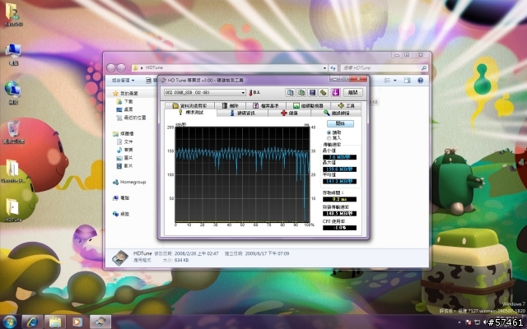The height and width of the screenshot is (329, 527).
Task: Switch to the Benchmark tab with light bulb icon
Action: tap(191, 113)
